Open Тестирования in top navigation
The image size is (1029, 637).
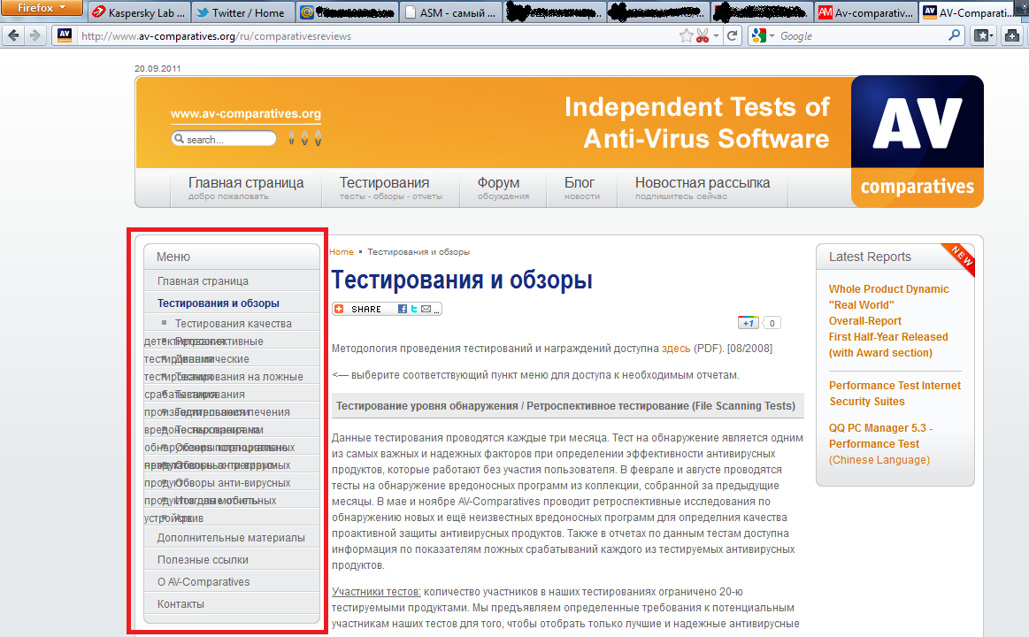point(390,188)
